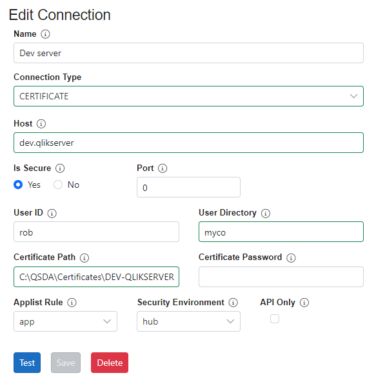Enable the API Only checkbox
The image size is (376, 382).
[x=275, y=319]
